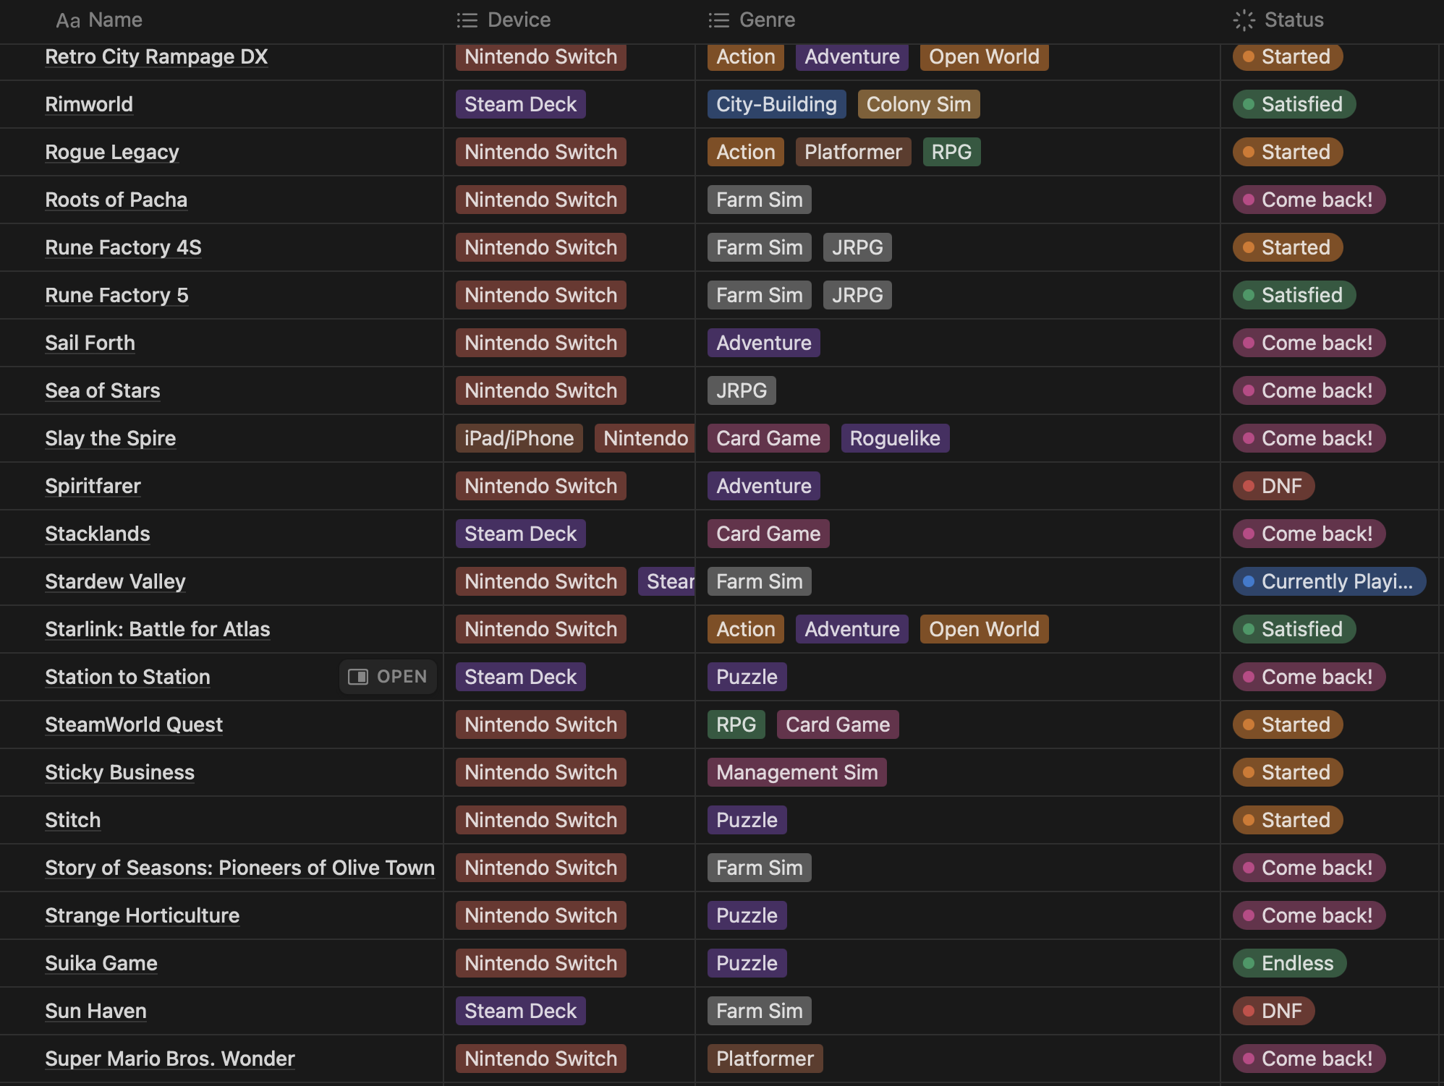Click the list icon beside Device header
The width and height of the screenshot is (1444, 1086).
tap(467, 20)
